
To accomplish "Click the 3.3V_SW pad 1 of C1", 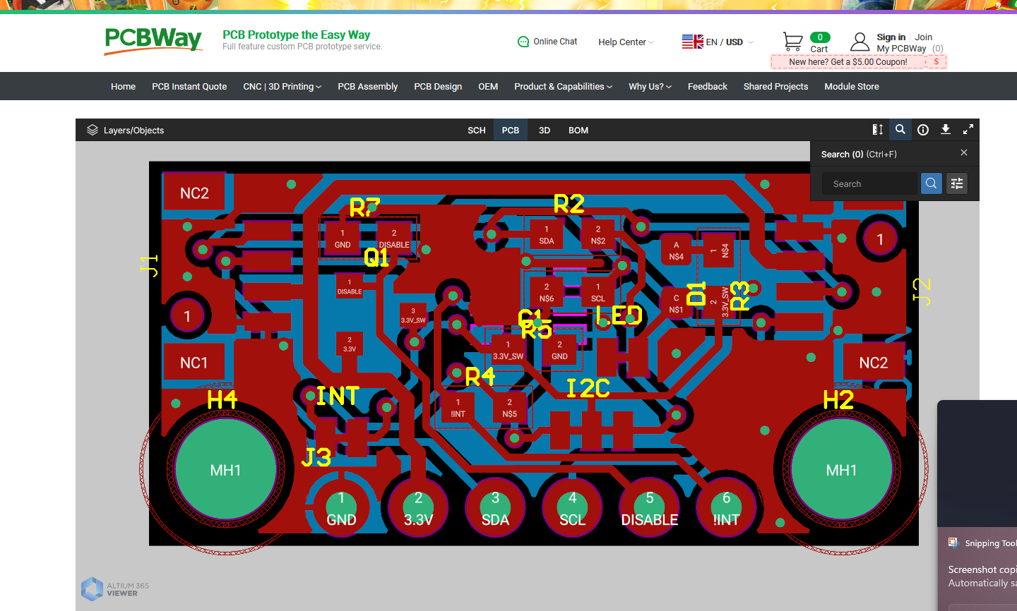I will tap(508, 351).
